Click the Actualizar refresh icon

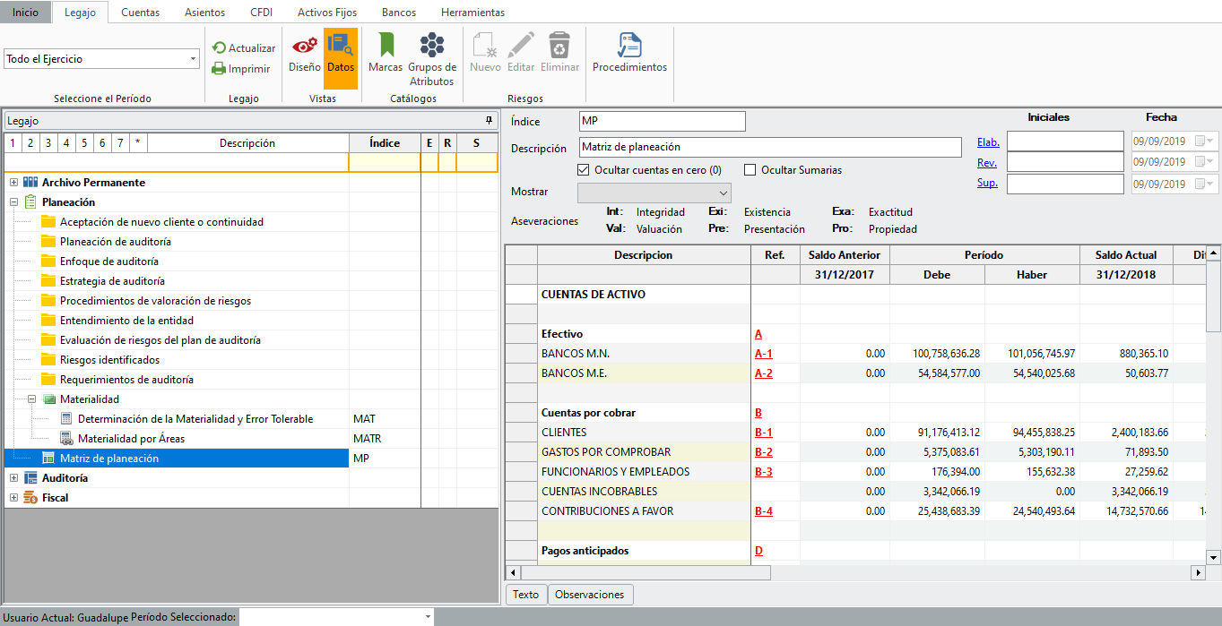pos(219,48)
